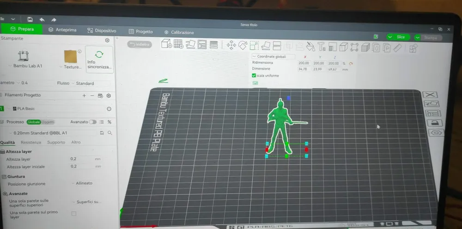Image resolution: width=462 pixels, height=229 pixels.
Task: Search process settings with magnifier icon
Action: [109, 133]
